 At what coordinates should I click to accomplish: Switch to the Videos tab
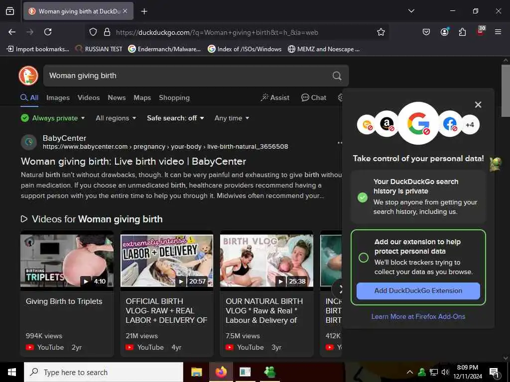89,97
